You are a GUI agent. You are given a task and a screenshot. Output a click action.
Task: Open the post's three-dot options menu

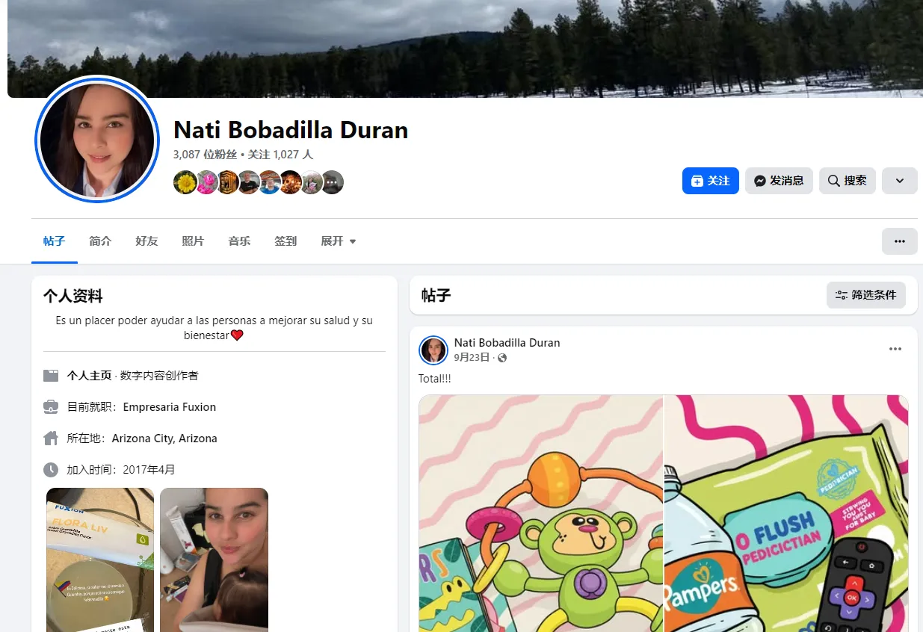click(x=895, y=350)
